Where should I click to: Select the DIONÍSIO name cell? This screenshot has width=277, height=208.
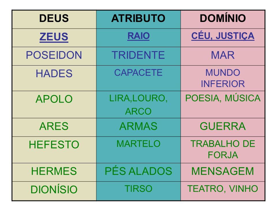coord(54,191)
